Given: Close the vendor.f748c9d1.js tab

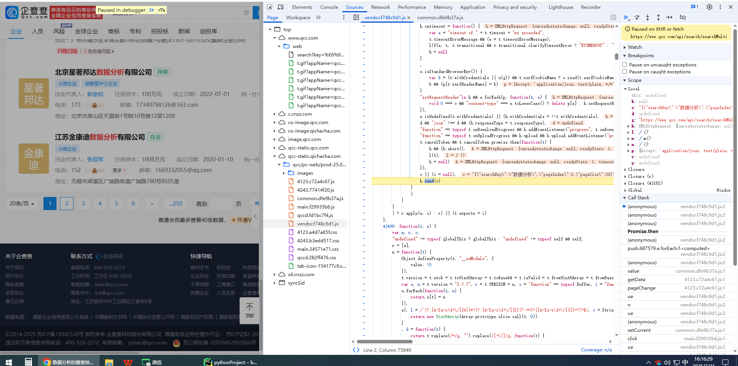Looking at the screenshot, I should 409,18.
